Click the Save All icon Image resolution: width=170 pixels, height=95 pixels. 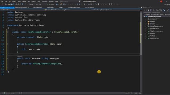[13, 4]
